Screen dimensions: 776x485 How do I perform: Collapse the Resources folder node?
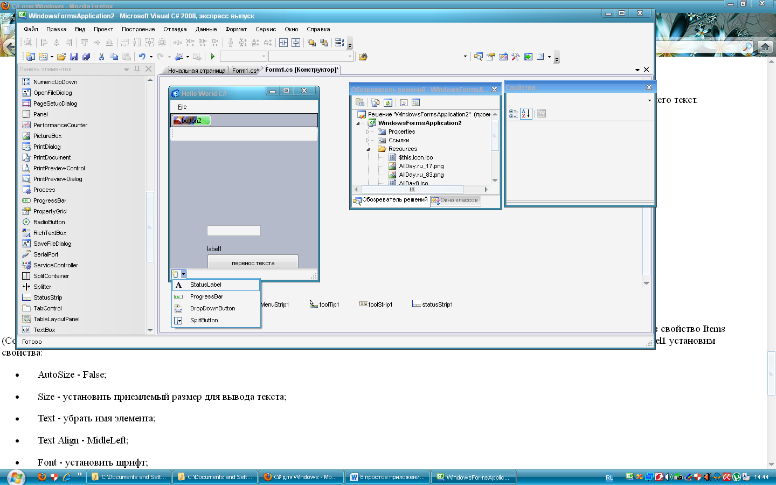(368, 149)
